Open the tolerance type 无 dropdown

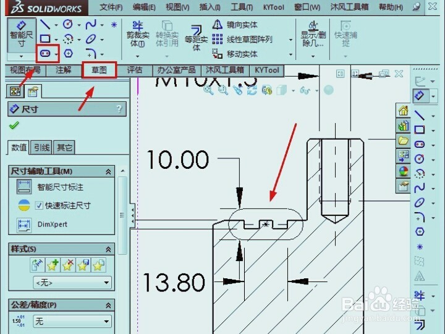tap(72, 322)
